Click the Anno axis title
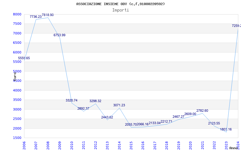Screen dimensions: 241x151 pyautogui.click(x=234, y=148)
